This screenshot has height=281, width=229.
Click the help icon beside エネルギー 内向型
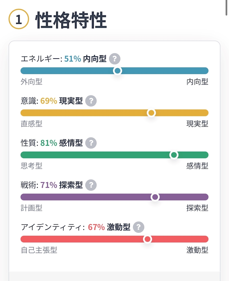point(114,59)
